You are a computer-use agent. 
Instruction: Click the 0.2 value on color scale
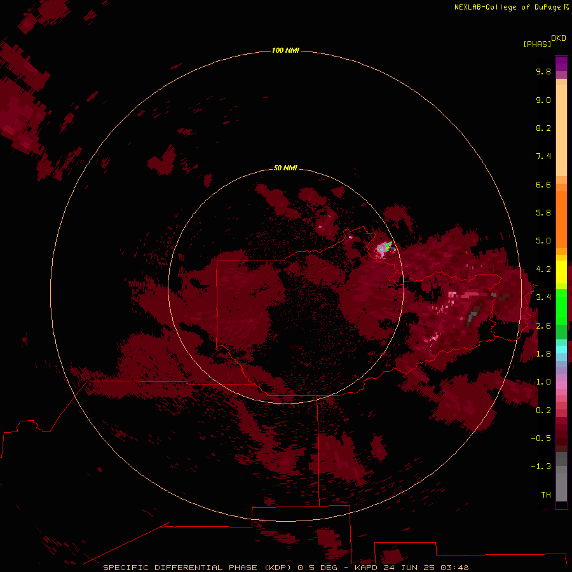click(543, 411)
